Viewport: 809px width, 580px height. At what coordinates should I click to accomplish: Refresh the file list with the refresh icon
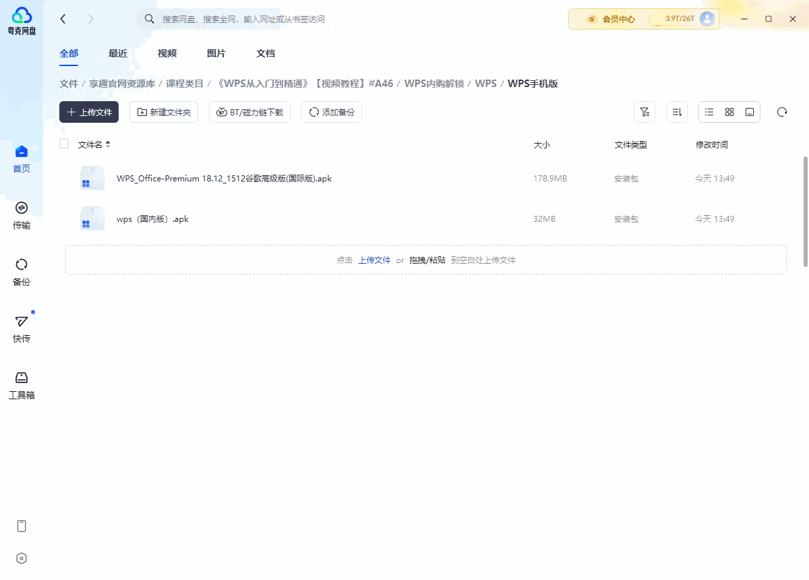782,112
